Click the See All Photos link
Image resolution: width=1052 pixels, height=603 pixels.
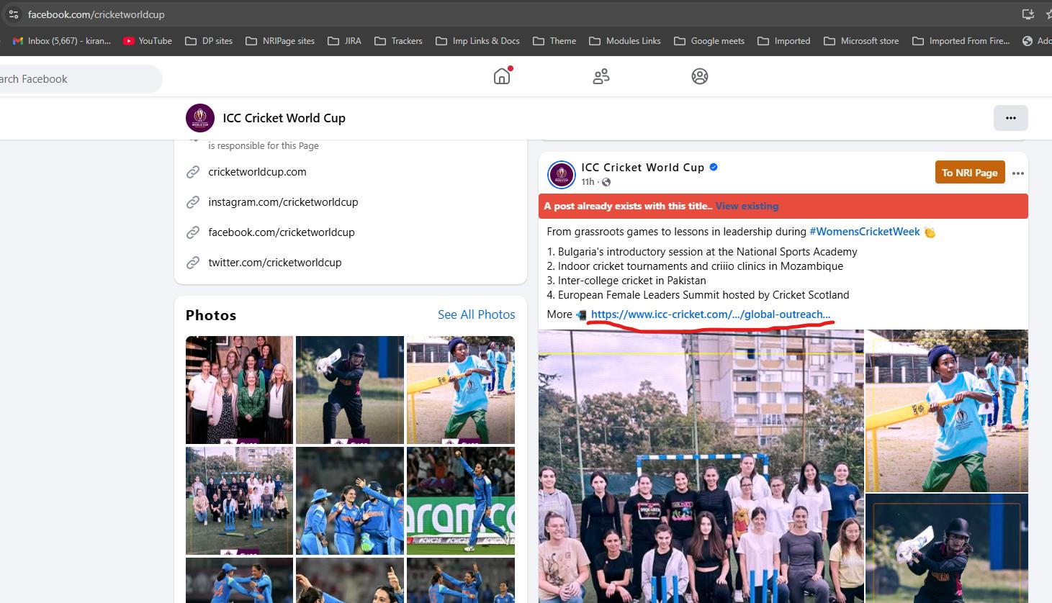click(x=477, y=314)
